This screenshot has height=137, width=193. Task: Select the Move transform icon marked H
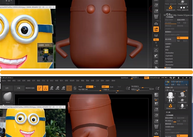point(52,88)
